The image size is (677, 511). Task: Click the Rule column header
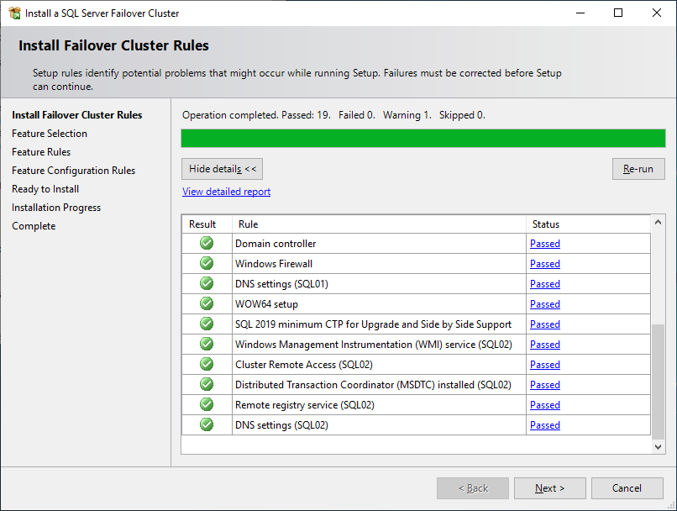[x=379, y=224]
